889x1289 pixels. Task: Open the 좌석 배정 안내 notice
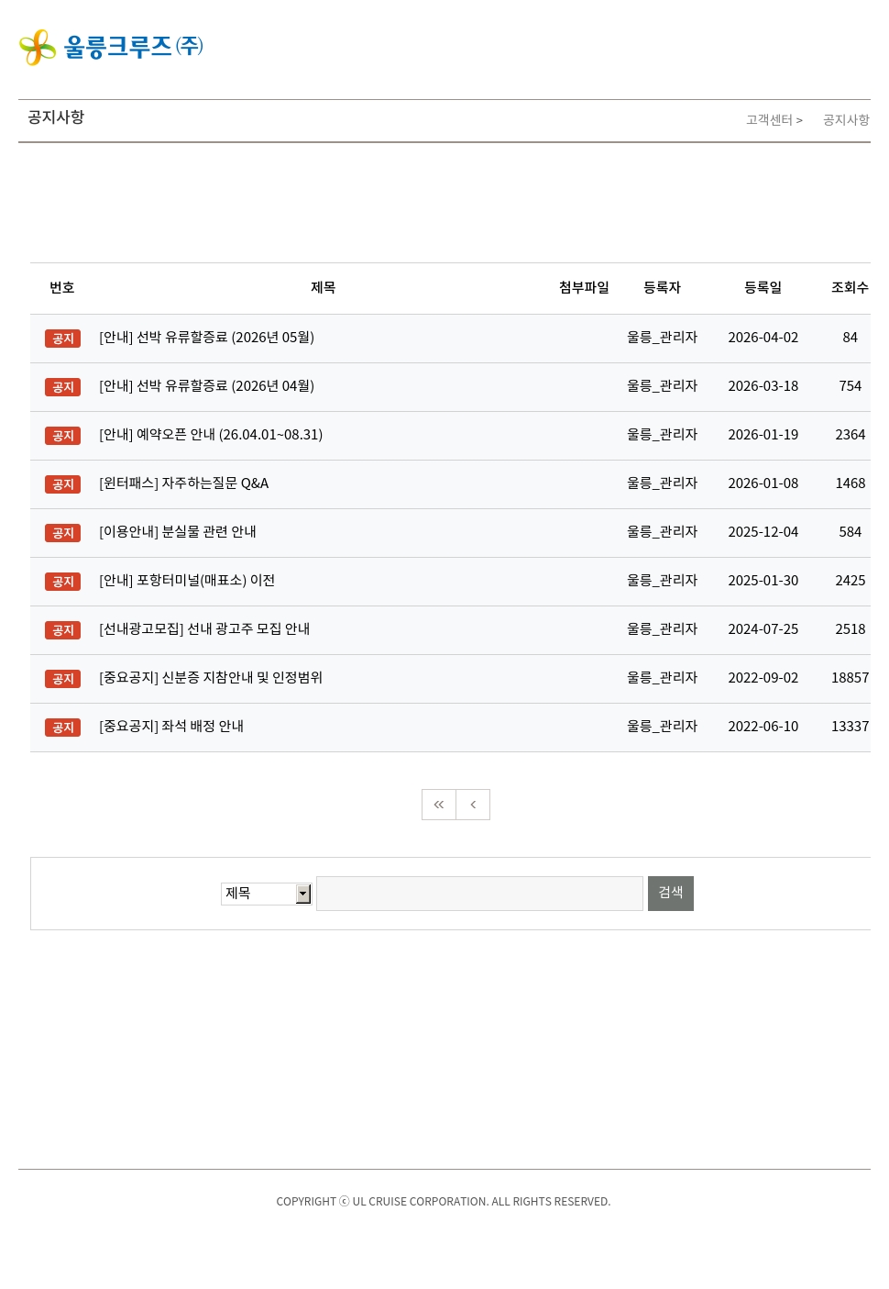point(171,727)
